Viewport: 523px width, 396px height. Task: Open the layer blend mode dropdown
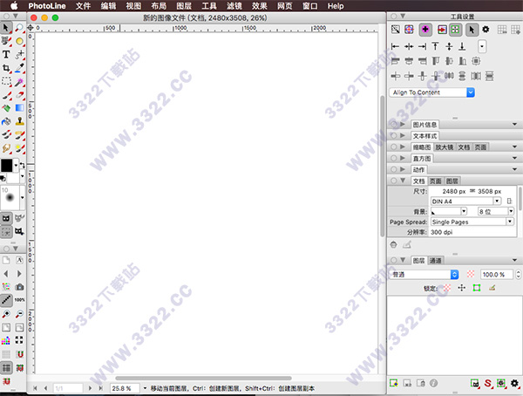click(424, 275)
